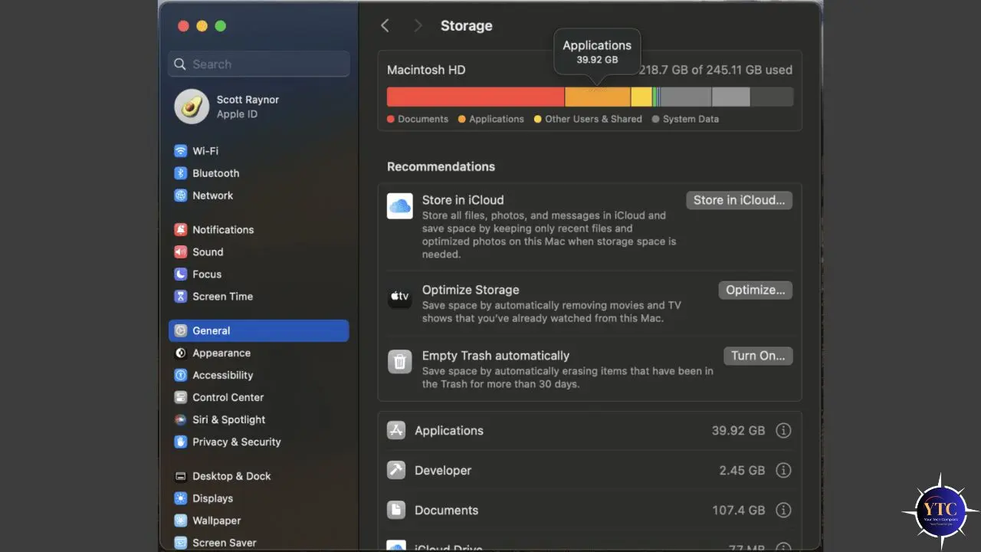981x552 pixels.
Task: Click the Applications category icon
Action: 396,430
